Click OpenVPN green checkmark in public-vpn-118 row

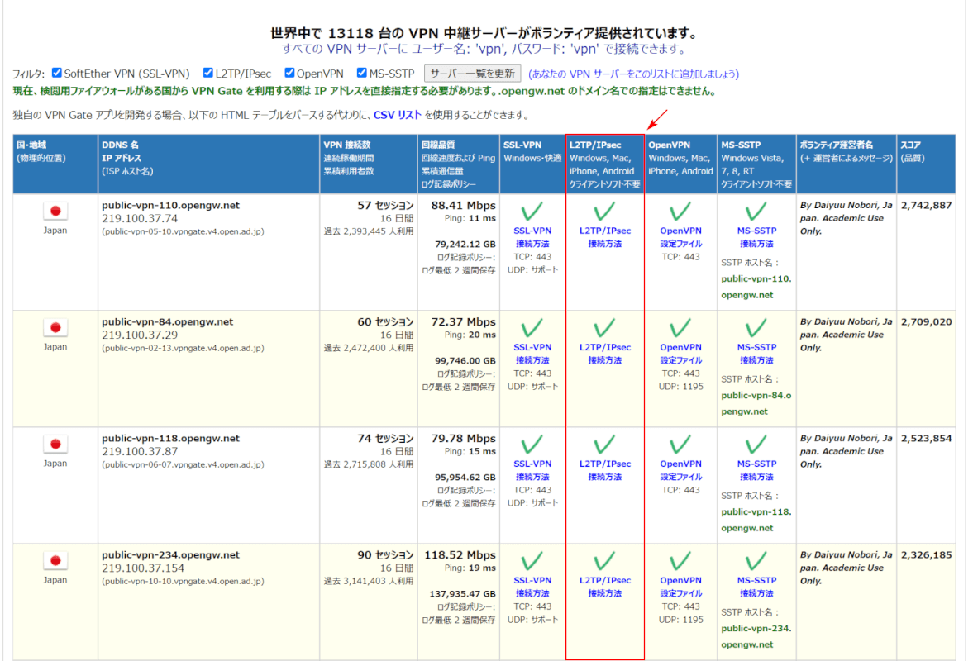click(x=680, y=445)
